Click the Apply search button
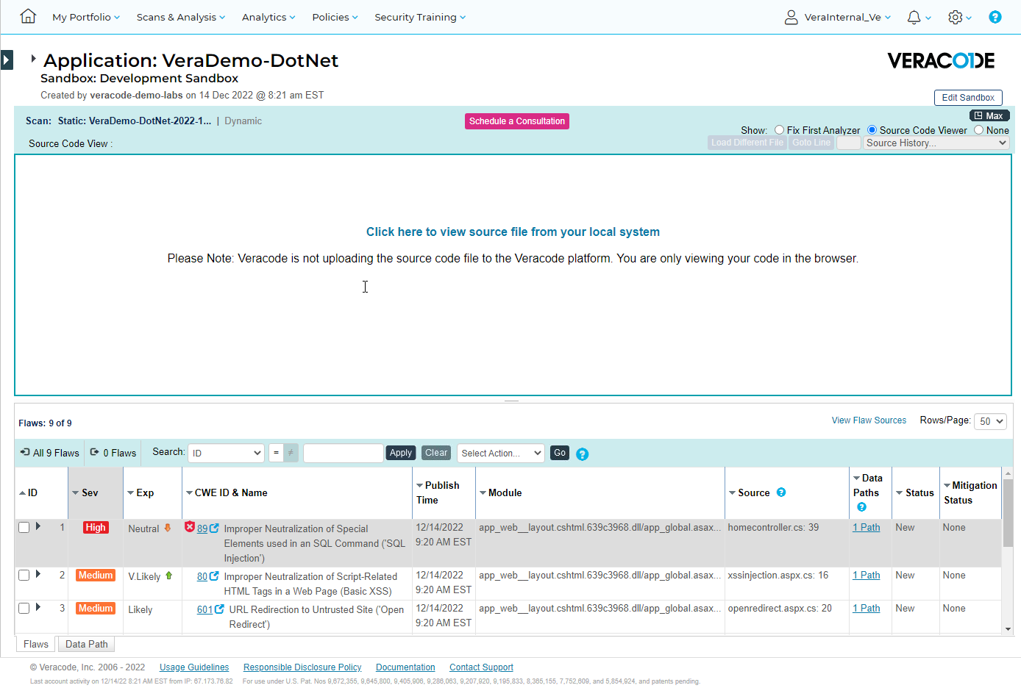This screenshot has height=688, width=1021. coord(401,453)
